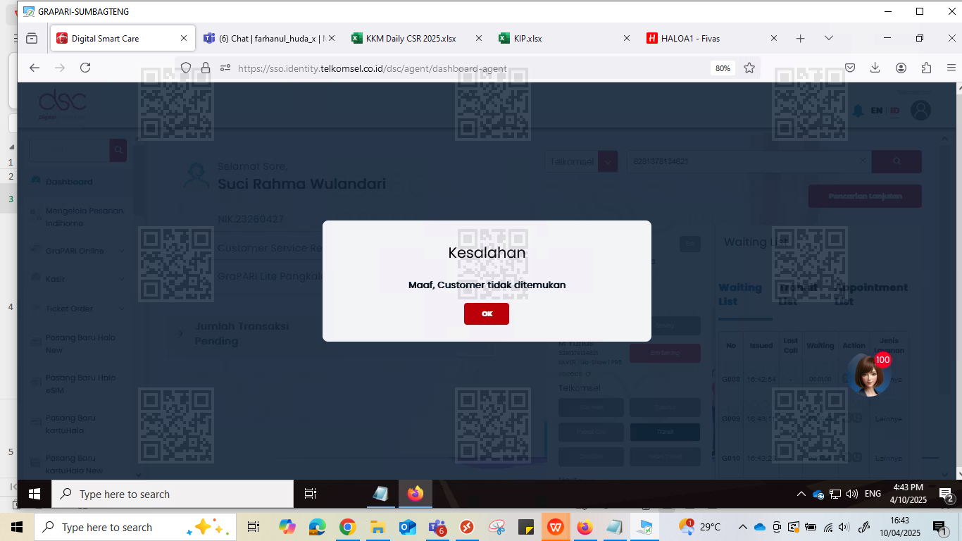Click OK in the Kesalahan dialog
Screen dimensions: 962x541
coord(487,314)
